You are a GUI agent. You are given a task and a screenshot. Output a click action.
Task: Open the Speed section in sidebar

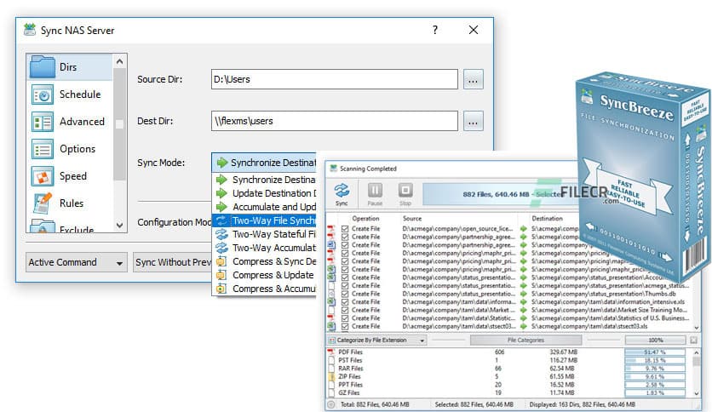69,176
